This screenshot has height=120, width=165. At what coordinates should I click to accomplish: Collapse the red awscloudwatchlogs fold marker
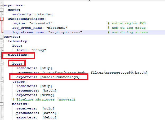pos(2,19)
